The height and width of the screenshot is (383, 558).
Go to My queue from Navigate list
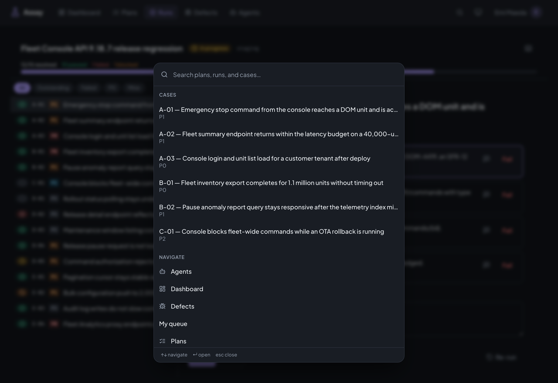pos(279,324)
